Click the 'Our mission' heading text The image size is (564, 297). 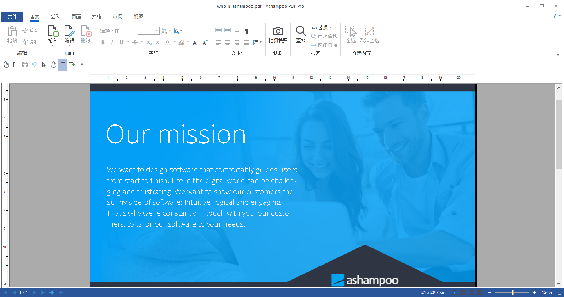pyautogui.click(x=176, y=134)
